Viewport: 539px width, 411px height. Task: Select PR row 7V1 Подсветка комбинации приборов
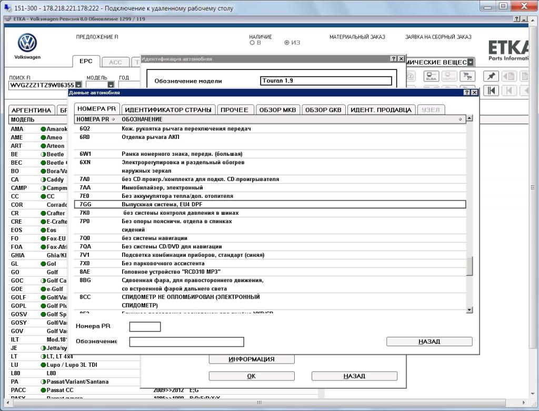[270, 255]
